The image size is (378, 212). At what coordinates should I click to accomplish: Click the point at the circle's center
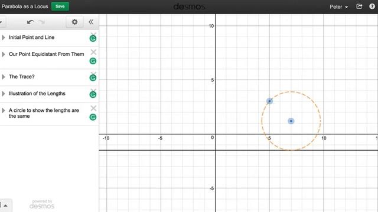[x=291, y=121]
